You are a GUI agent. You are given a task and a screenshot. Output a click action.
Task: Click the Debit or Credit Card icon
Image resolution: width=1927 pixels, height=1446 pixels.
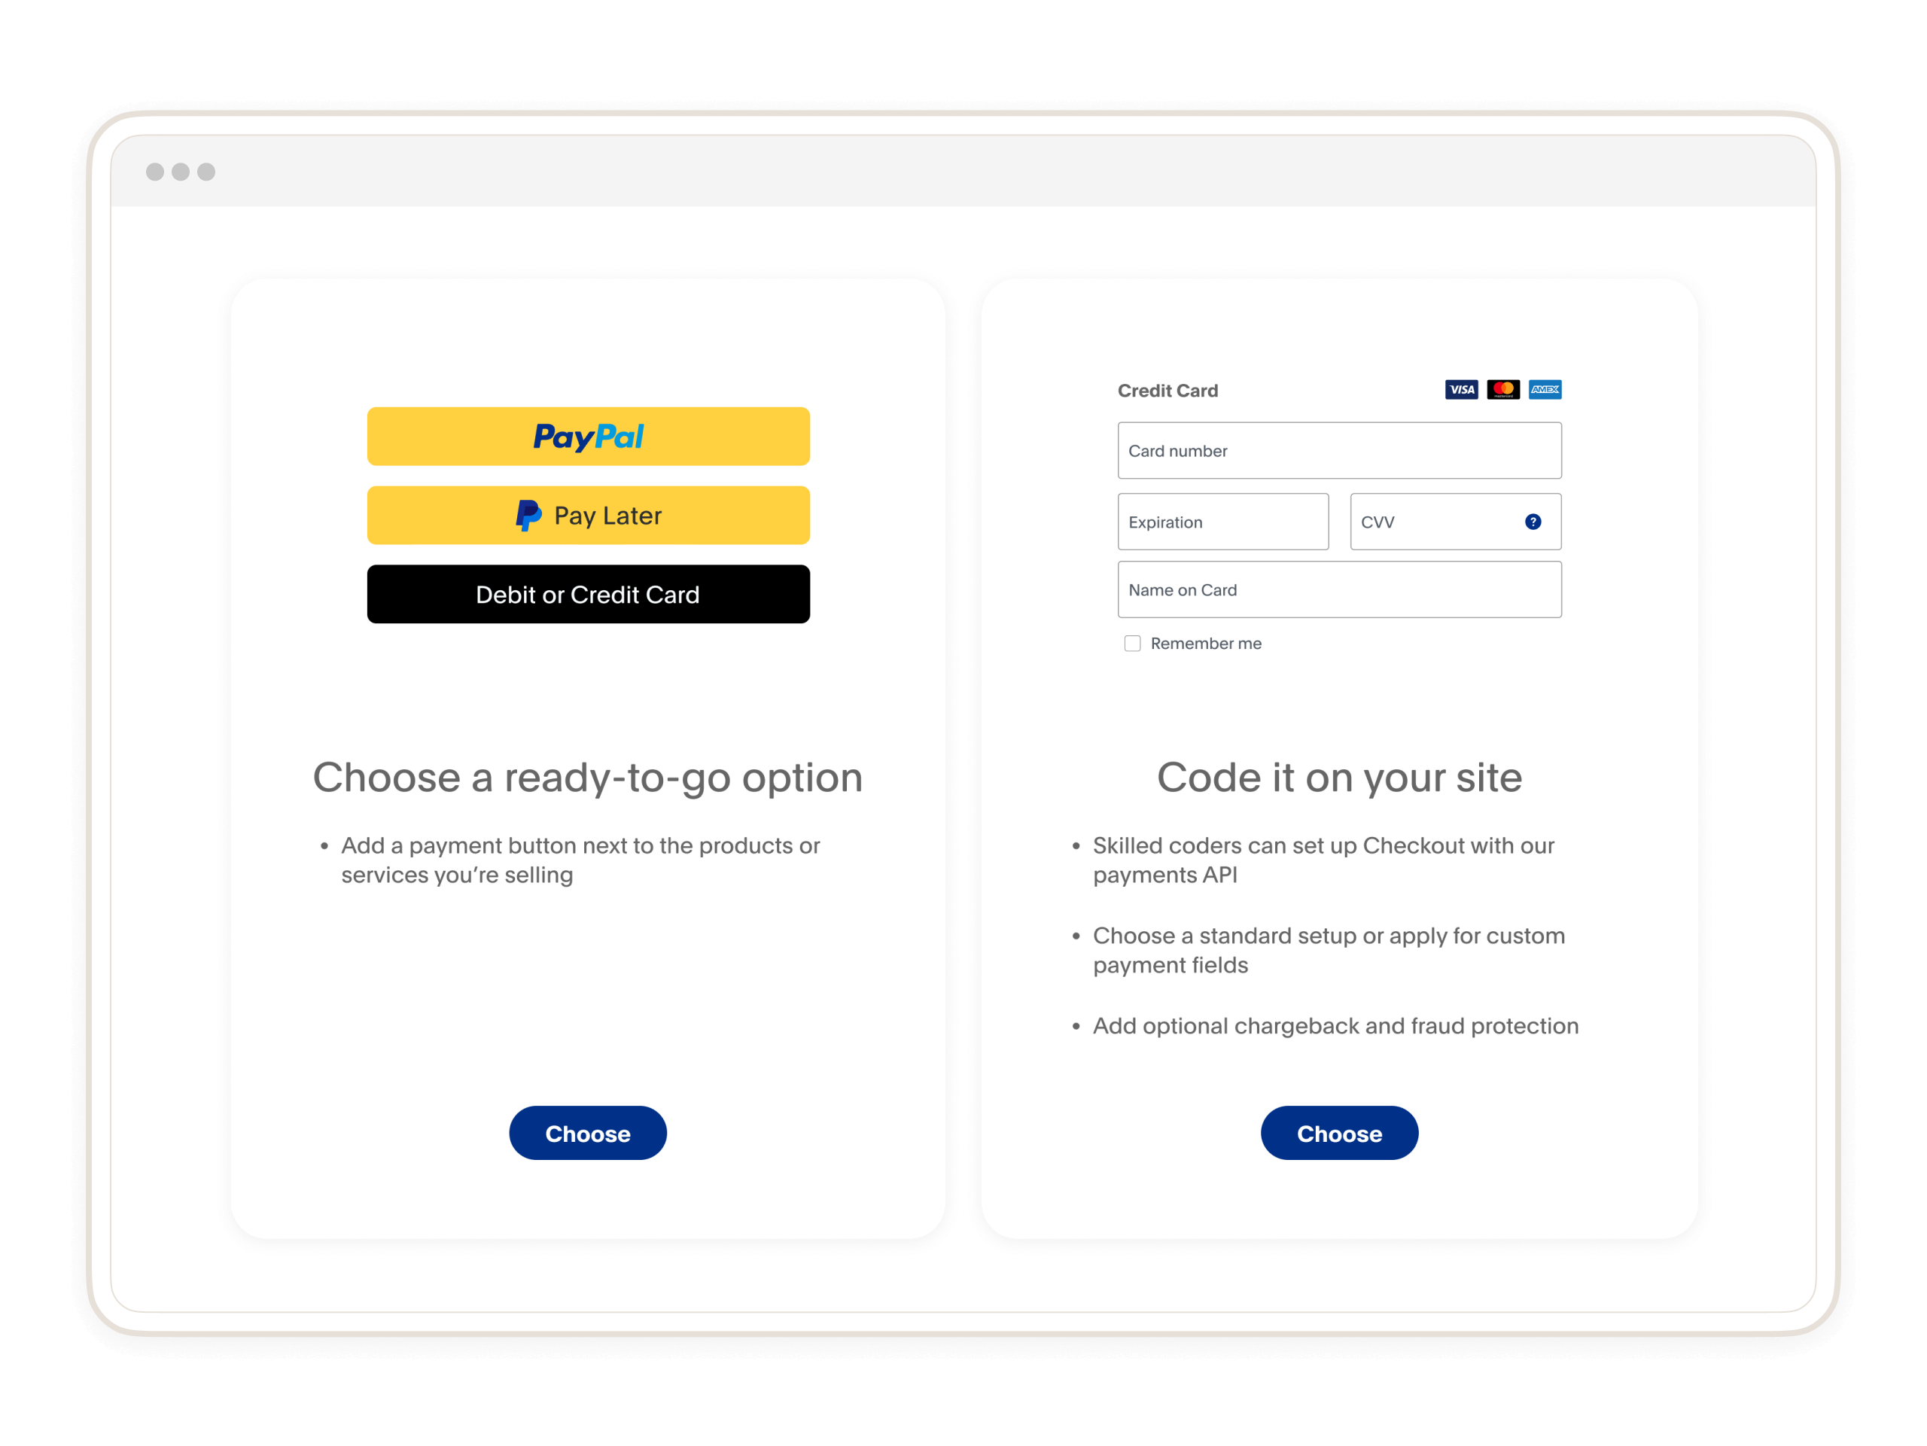(589, 592)
